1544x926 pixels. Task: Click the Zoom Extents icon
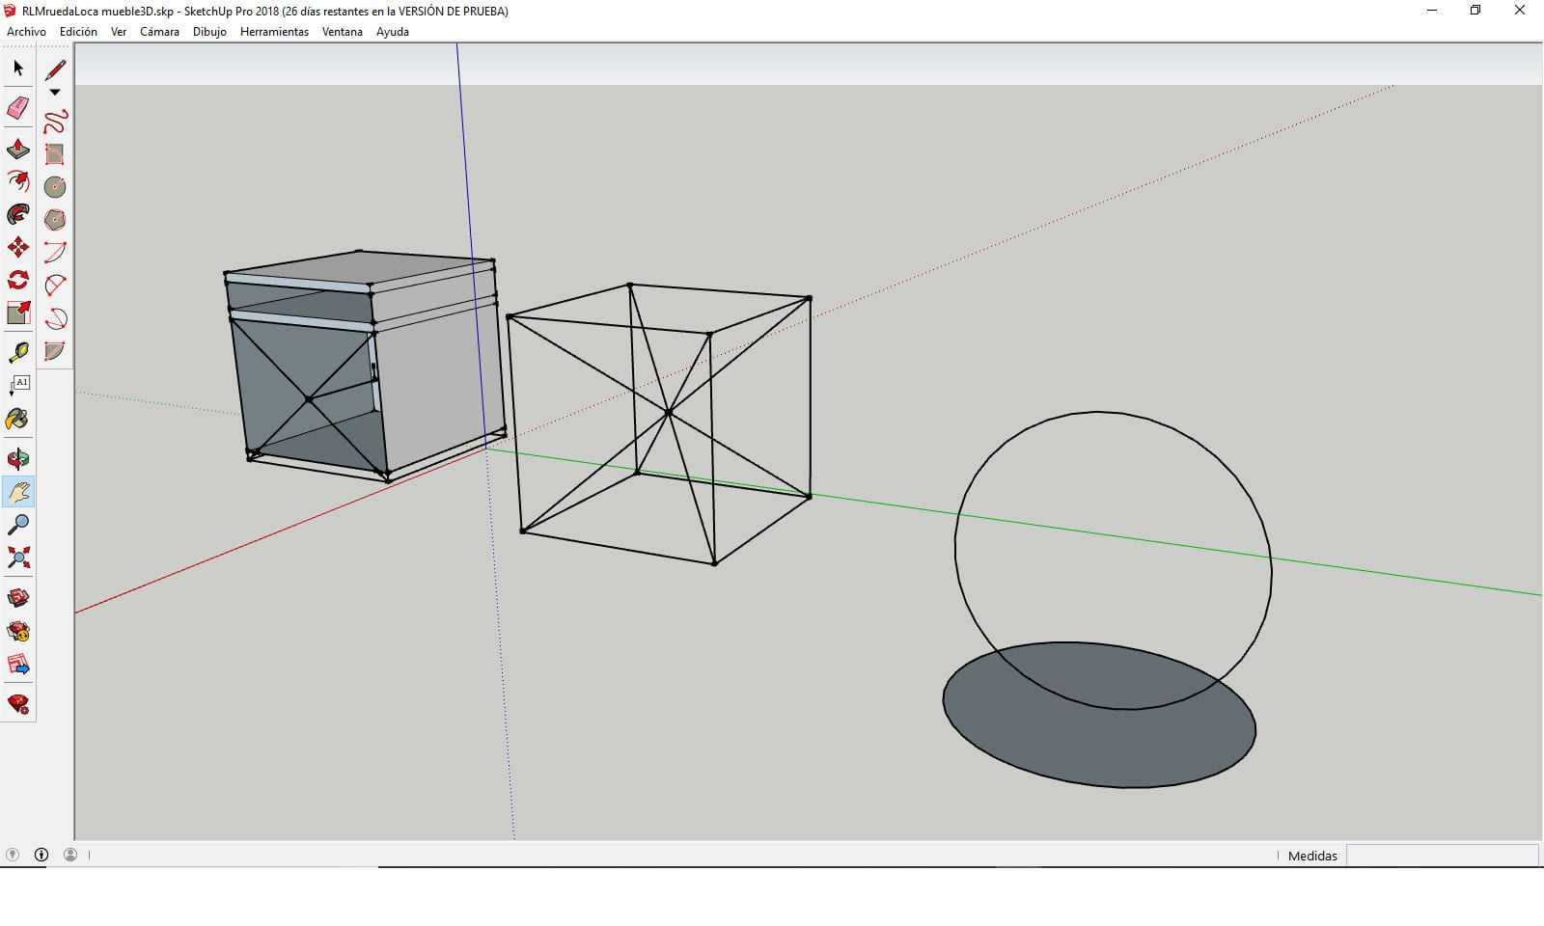coord(18,558)
